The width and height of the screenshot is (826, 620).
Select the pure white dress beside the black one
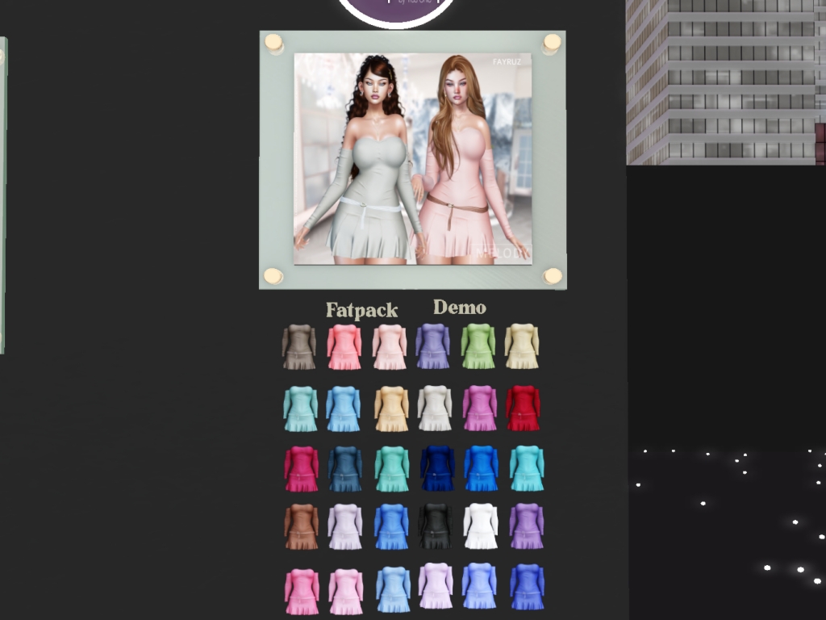[x=480, y=526]
